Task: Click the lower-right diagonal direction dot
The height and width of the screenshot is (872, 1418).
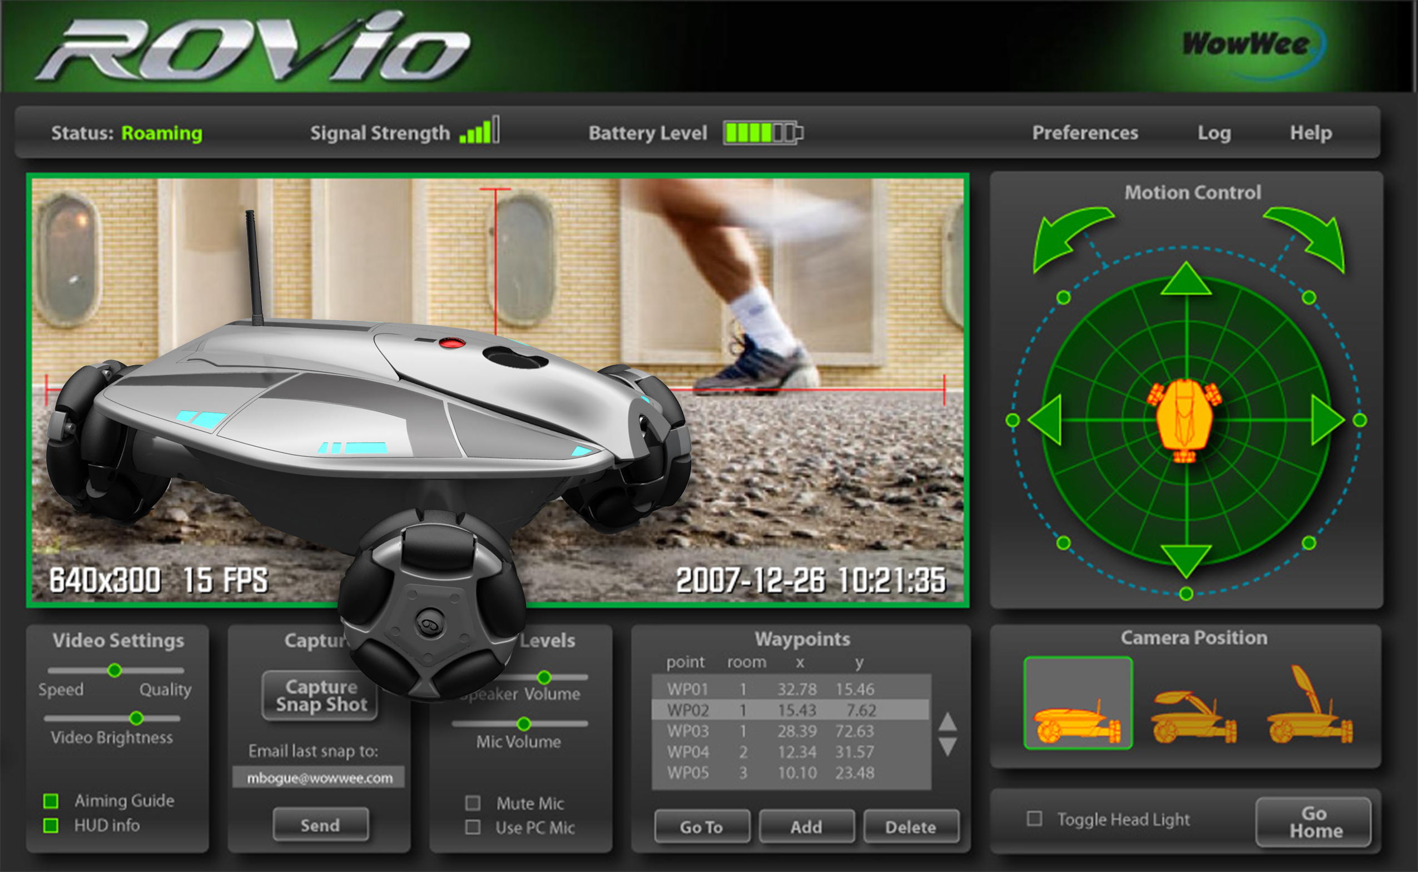Action: click(1309, 542)
